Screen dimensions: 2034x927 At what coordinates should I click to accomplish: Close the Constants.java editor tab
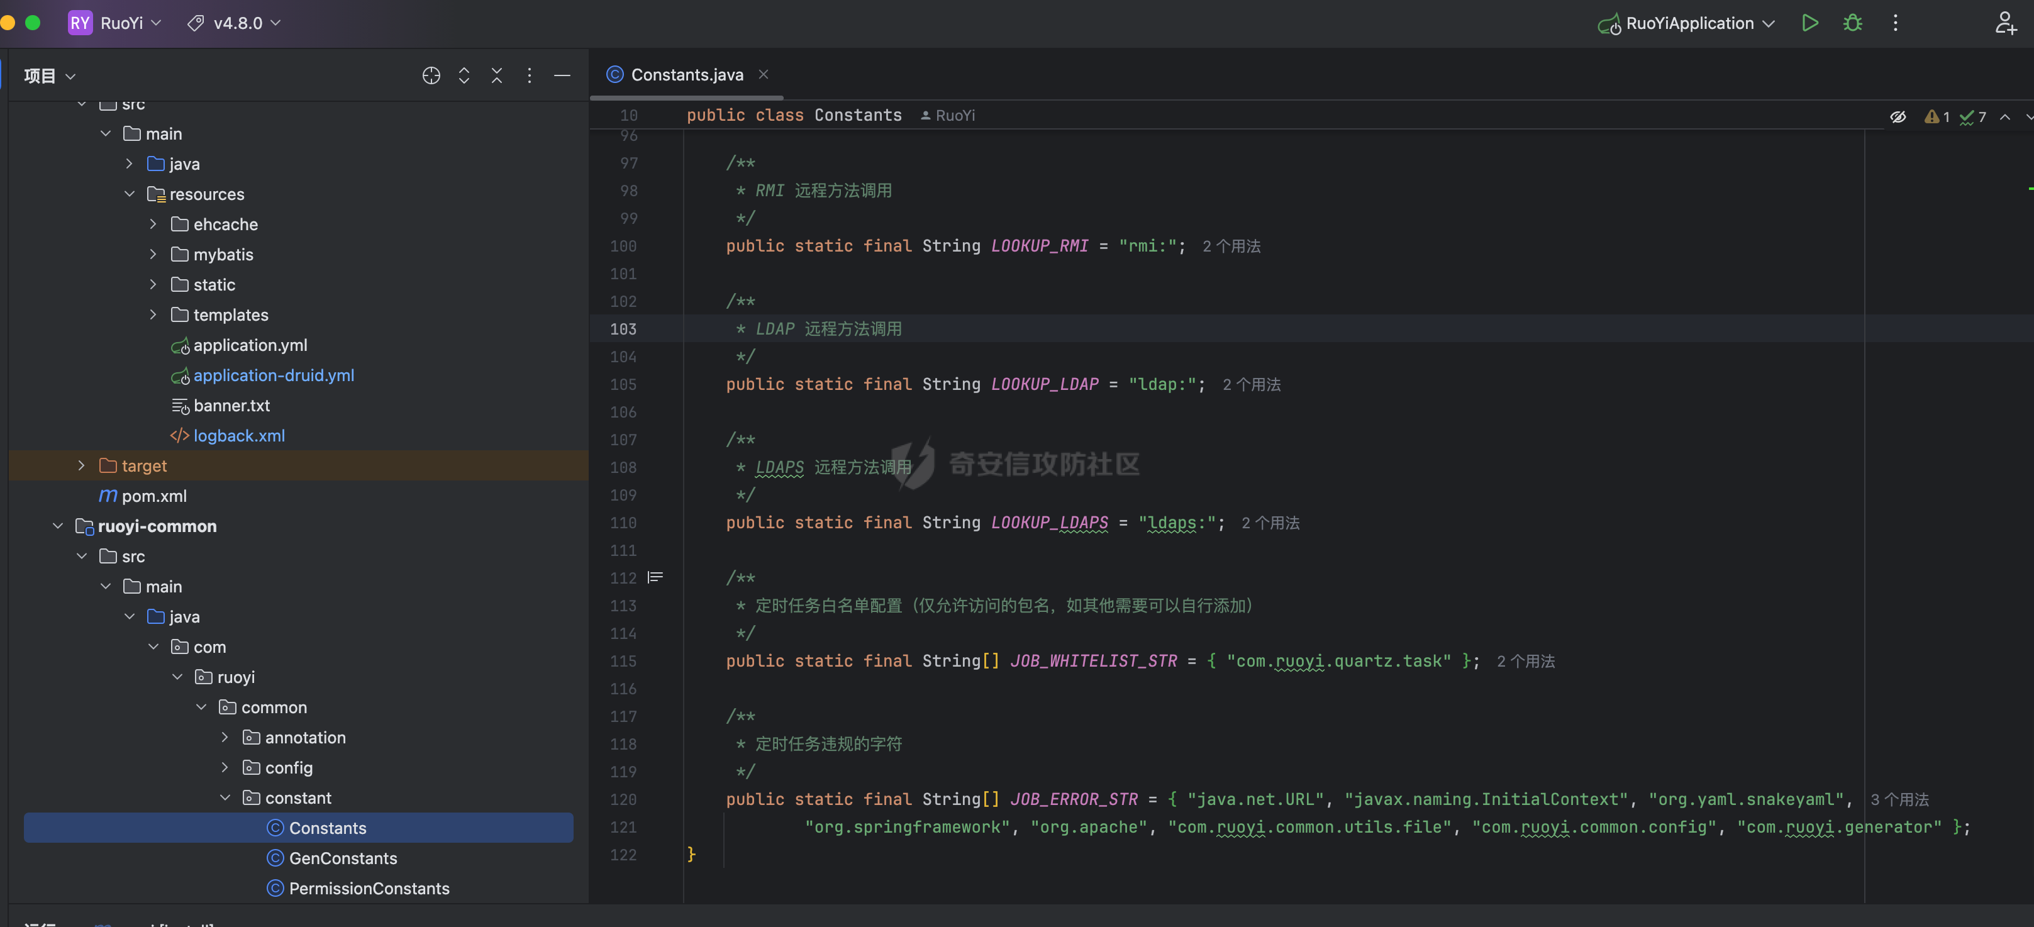[x=764, y=74]
